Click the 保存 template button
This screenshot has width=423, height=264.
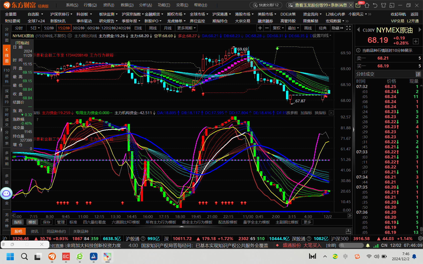47,222
